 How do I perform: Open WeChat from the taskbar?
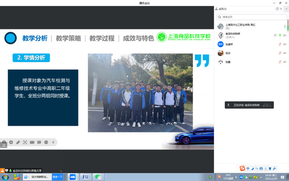(x=98, y=177)
